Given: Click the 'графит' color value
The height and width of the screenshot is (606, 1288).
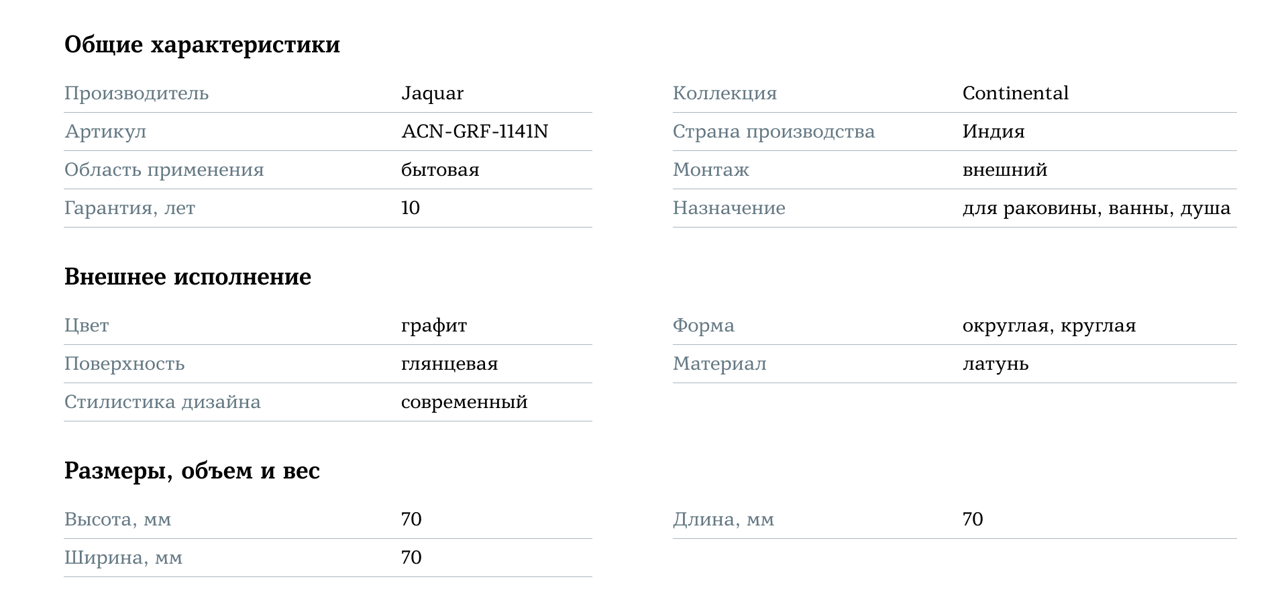Looking at the screenshot, I should (x=433, y=326).
